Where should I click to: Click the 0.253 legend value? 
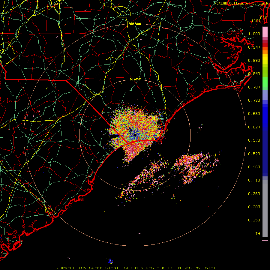tap(254, 220)
